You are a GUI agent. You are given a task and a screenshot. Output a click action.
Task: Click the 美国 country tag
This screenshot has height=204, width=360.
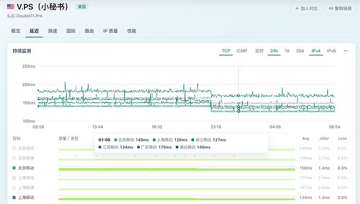tap(82, 7)
